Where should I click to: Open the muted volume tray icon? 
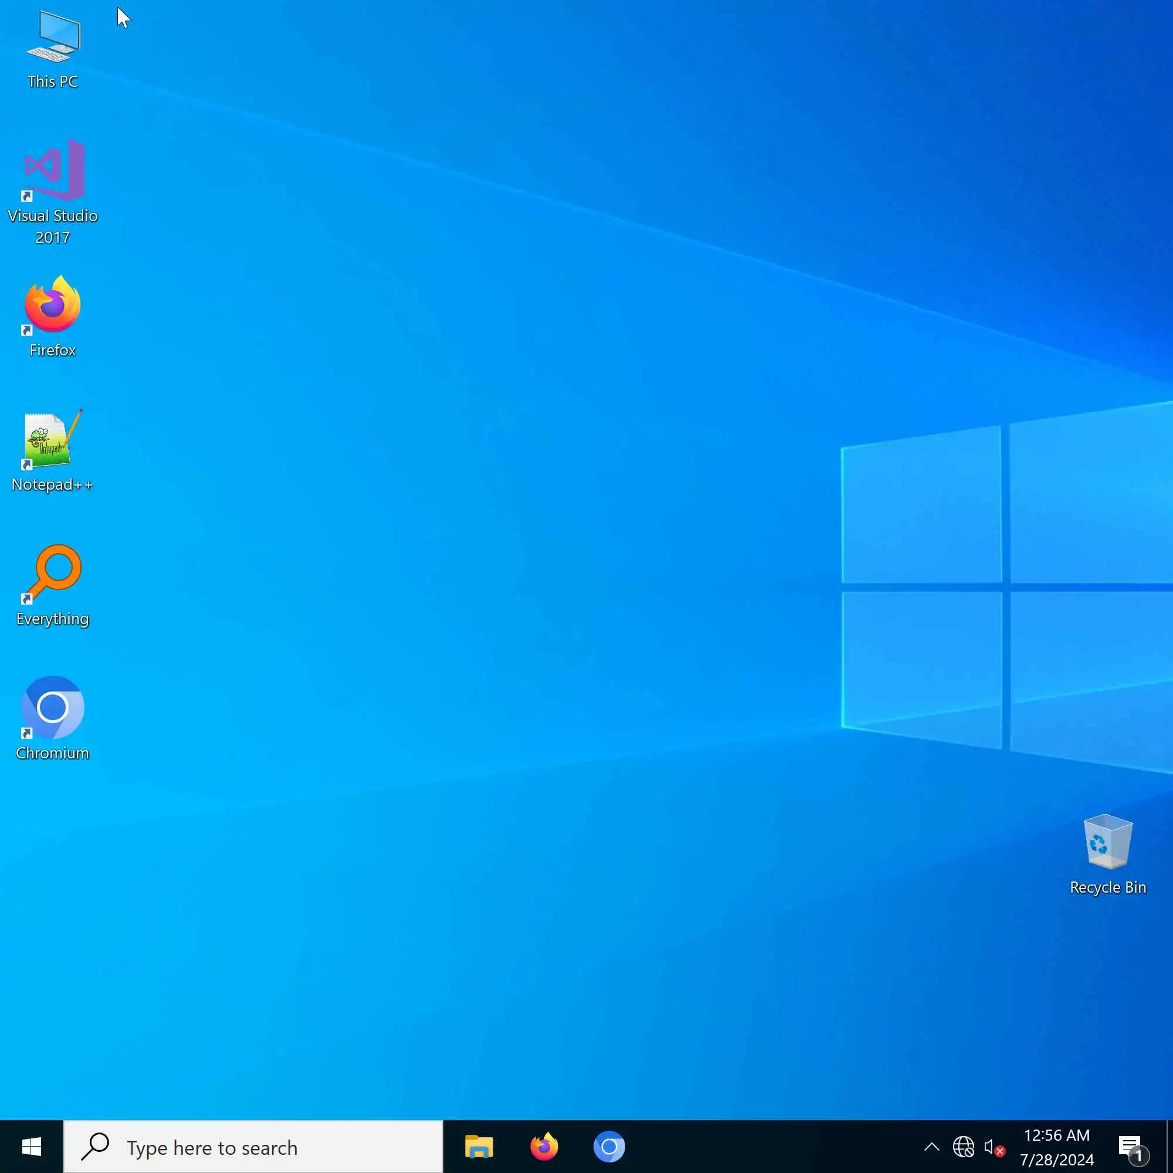tap(994, 1147)
